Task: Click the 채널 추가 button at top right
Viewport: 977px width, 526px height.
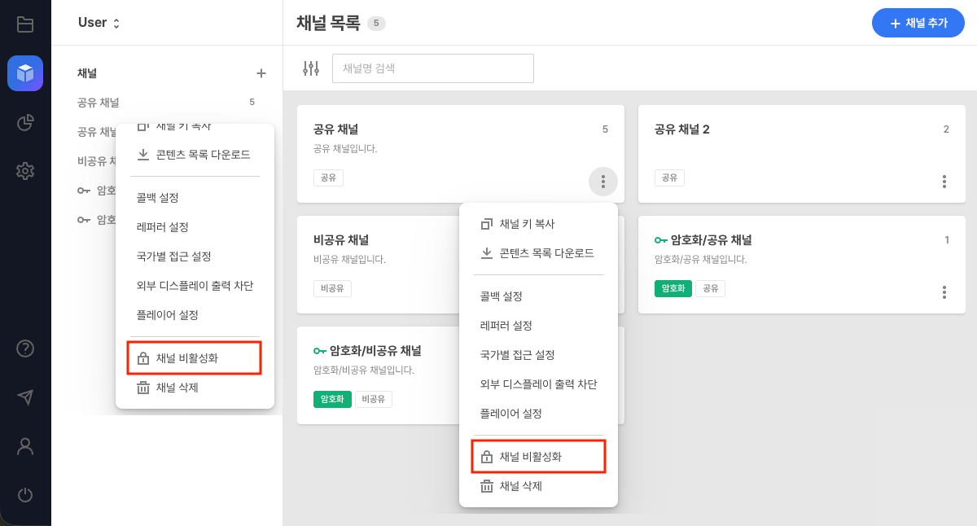Action: pos(918,23)
